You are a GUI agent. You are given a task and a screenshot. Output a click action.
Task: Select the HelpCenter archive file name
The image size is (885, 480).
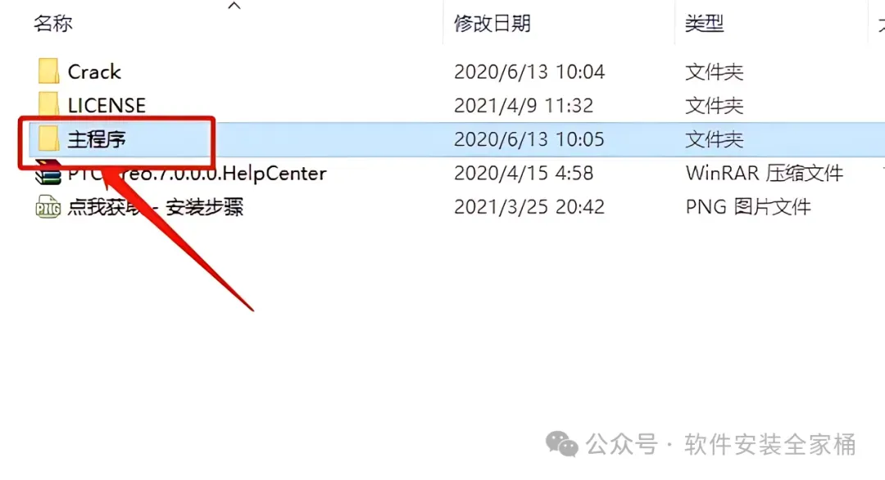[197, 173]
